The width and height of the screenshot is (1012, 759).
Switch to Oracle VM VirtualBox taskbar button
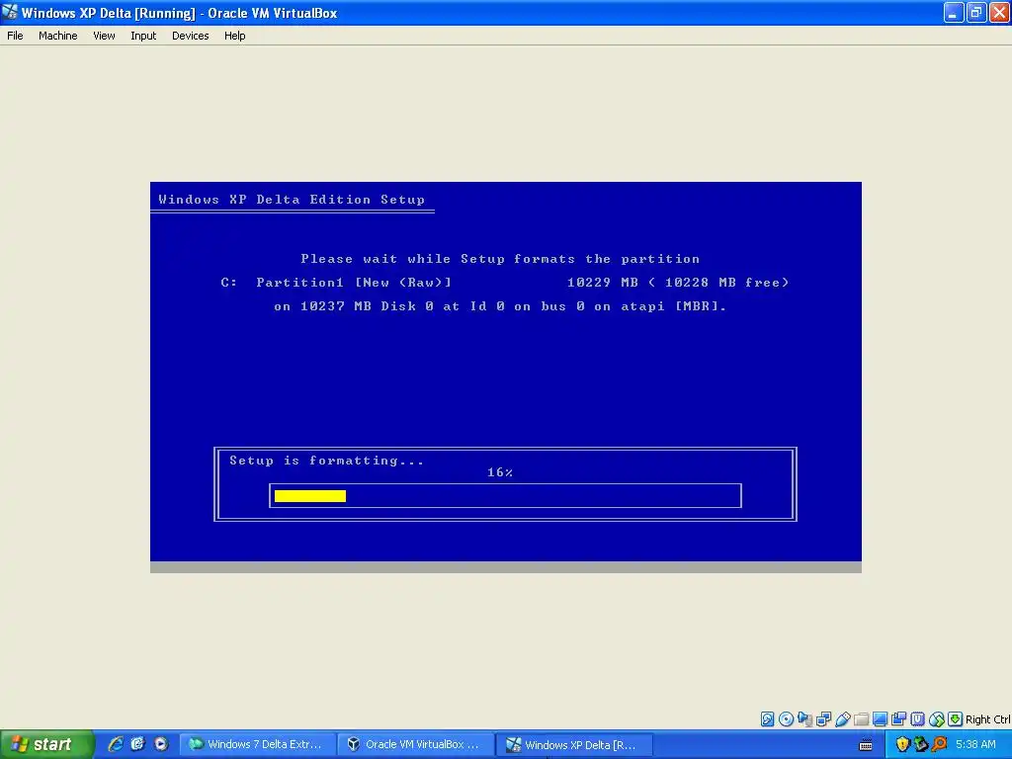(416, 744)
